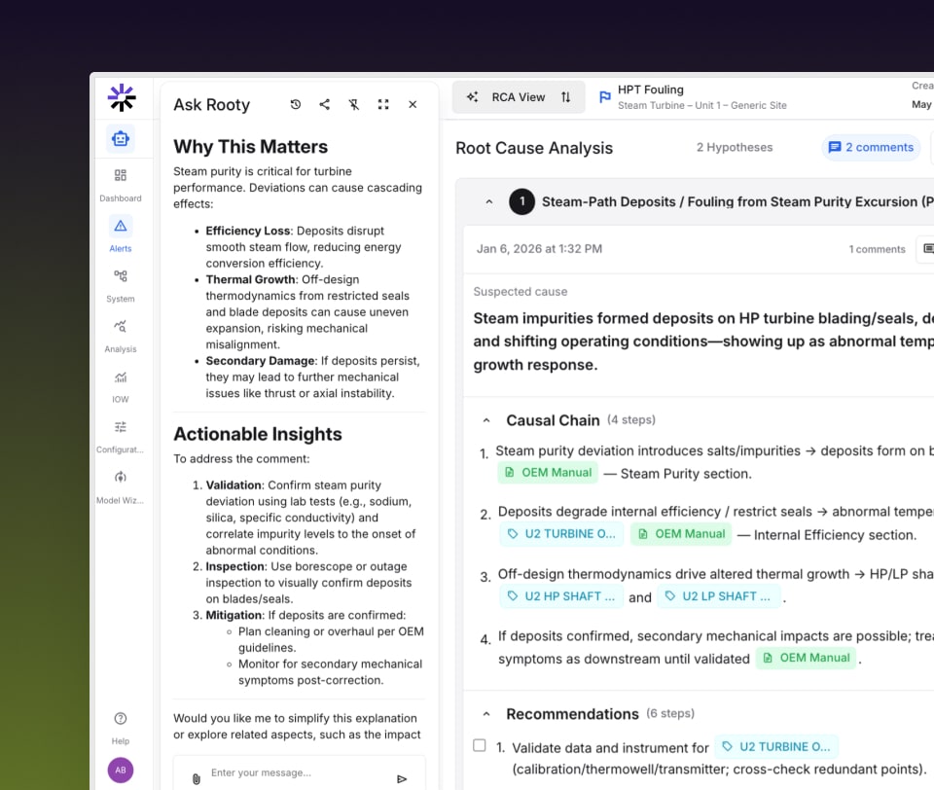This screenshot has height=790, width=934.
Task: Click the share icon in Ask Rooty
Action: (x=325, y=104)
